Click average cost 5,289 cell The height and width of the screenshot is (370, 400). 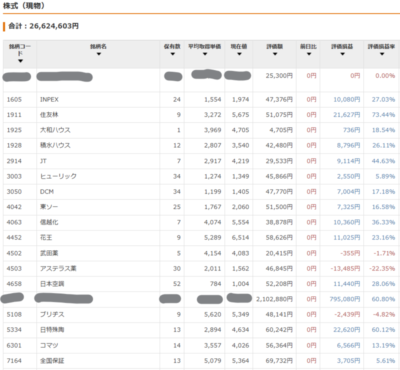click(212, 237)
